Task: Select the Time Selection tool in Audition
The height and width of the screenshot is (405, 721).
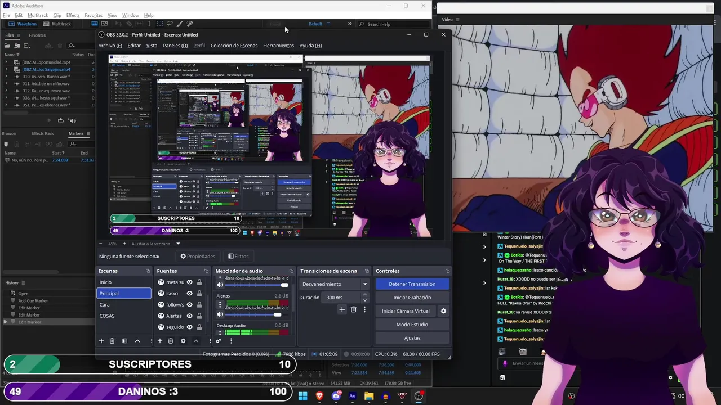Action: [149, 24]
